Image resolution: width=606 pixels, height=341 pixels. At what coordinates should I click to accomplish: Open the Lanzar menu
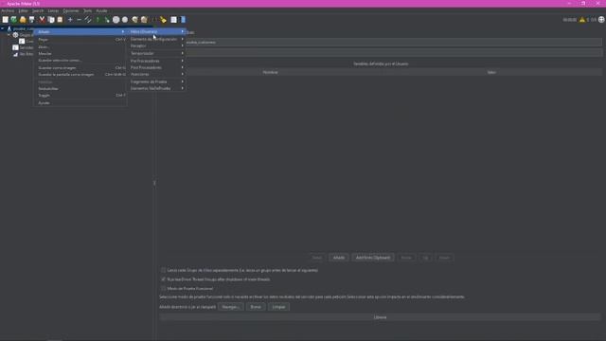53,10
